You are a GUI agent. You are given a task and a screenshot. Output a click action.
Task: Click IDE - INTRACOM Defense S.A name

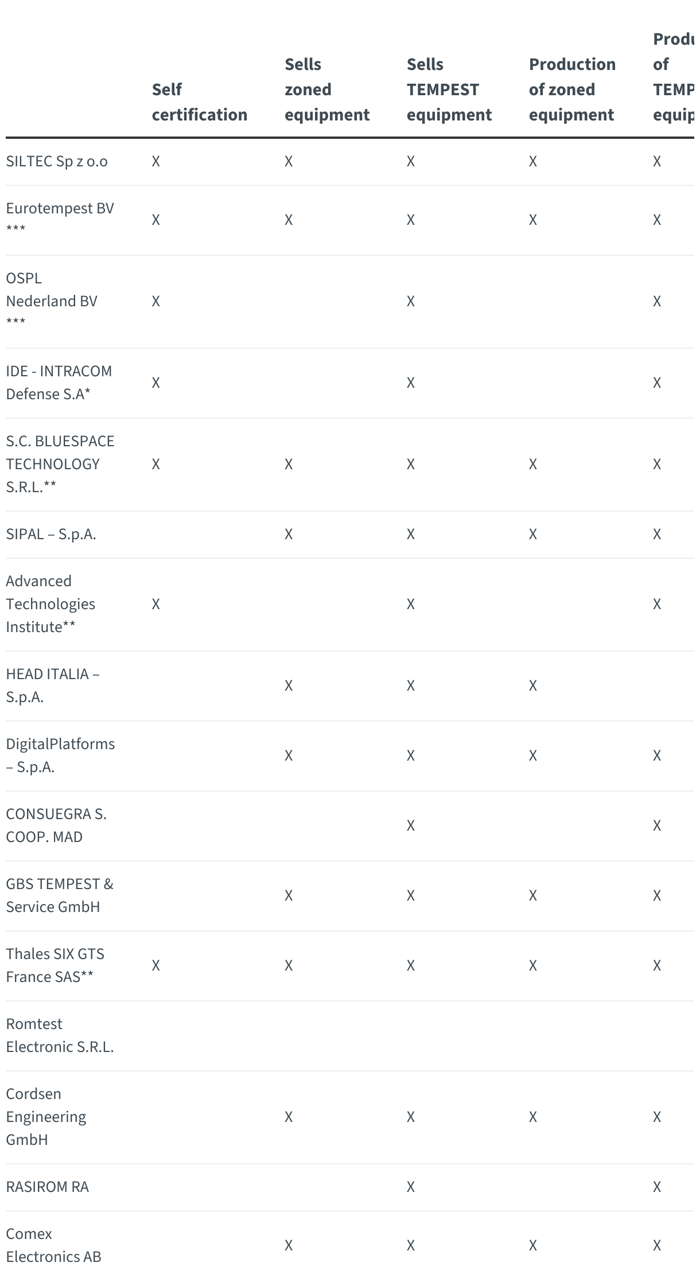tap(59, 383)
